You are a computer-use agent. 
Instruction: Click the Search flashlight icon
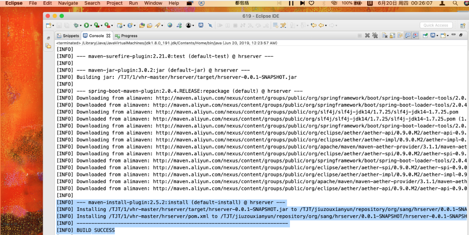158,25
